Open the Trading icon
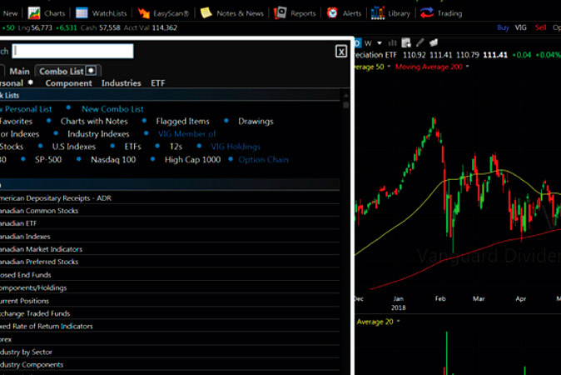Image resolution: width=561 pixels, height=375 pixels. click(427, 12)
